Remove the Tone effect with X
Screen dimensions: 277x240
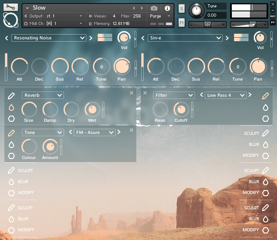(131, 130)
